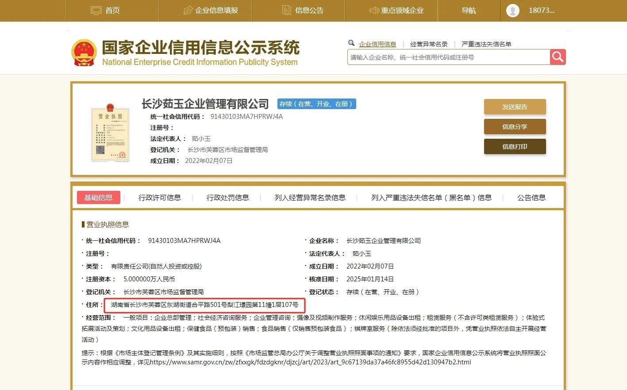This screenshot has width=627, height=390.
Task: Click the company title 长沙茹玉企业管理有限公司
Action: pos(205,104)
